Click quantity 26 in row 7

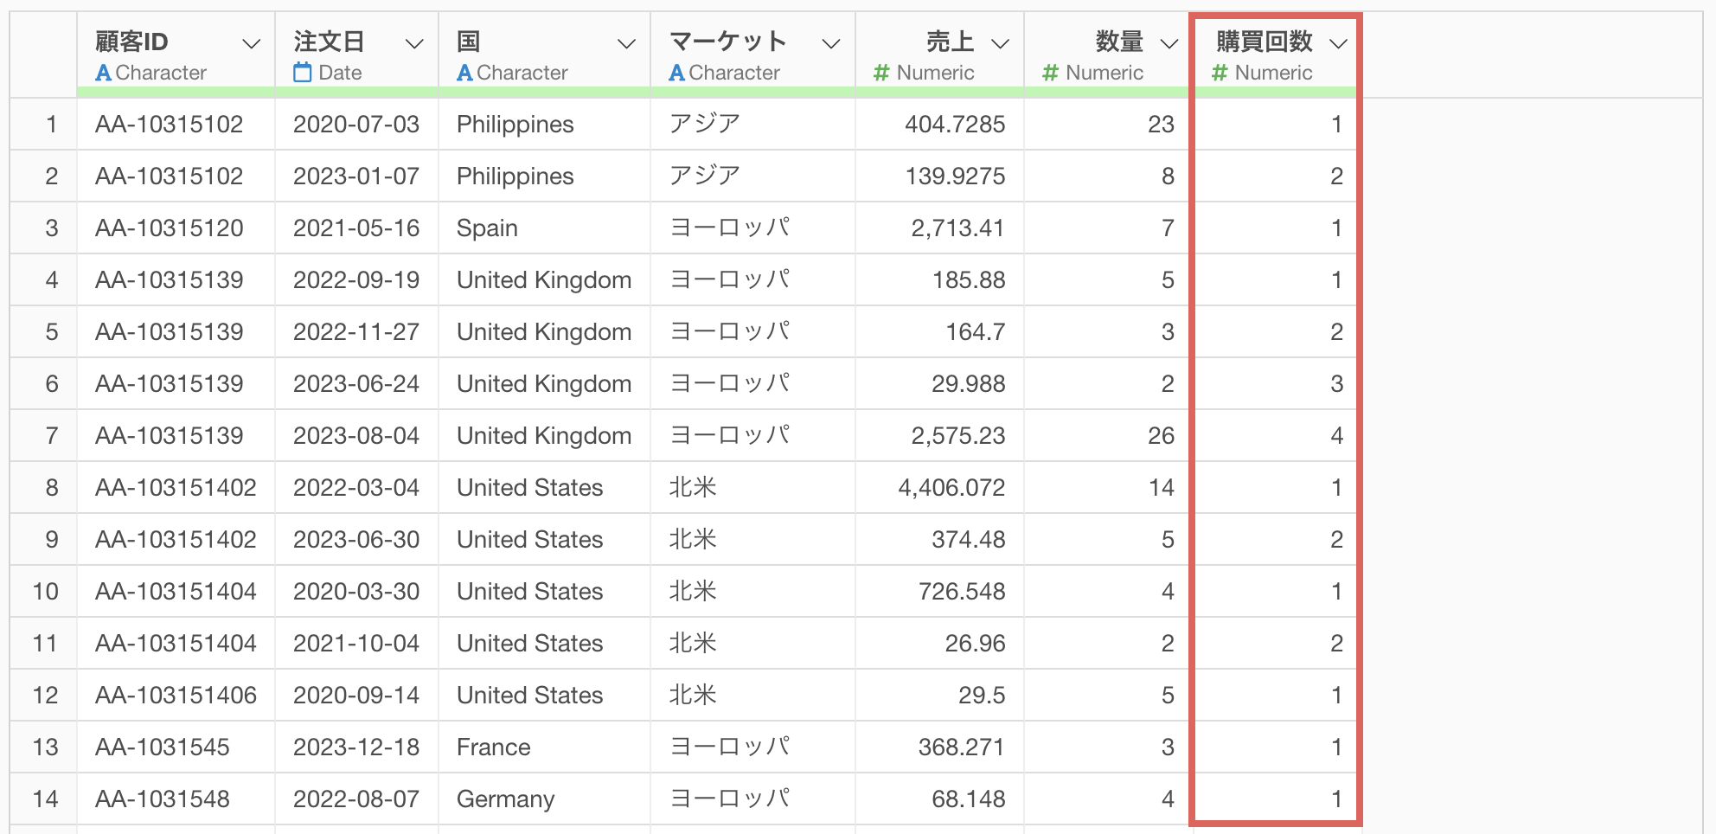pyautogui.click(x=1162, y=436)
